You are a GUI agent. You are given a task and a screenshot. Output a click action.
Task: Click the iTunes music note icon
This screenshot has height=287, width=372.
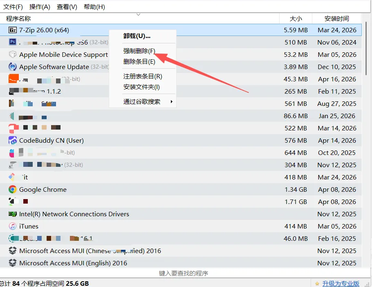[13, 226]
